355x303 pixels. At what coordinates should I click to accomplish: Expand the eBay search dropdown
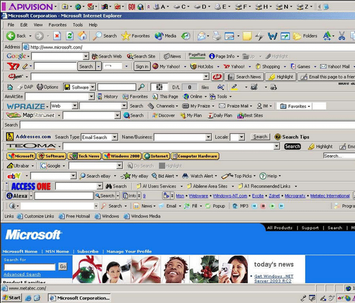[73, 176]
